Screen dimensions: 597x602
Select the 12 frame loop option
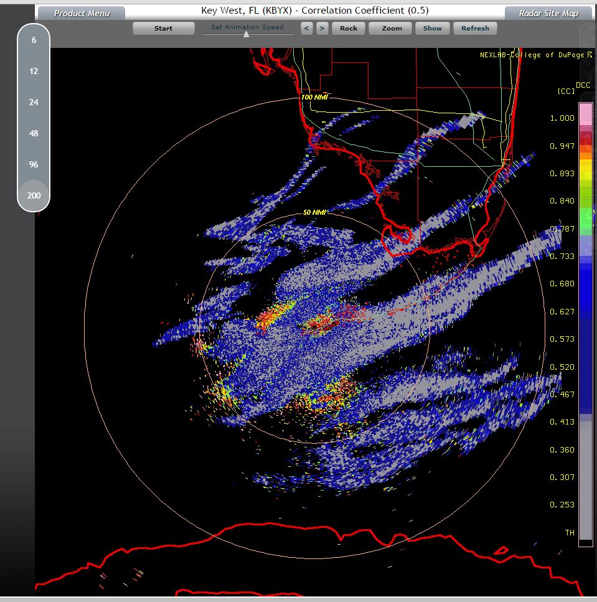(34, 71)
